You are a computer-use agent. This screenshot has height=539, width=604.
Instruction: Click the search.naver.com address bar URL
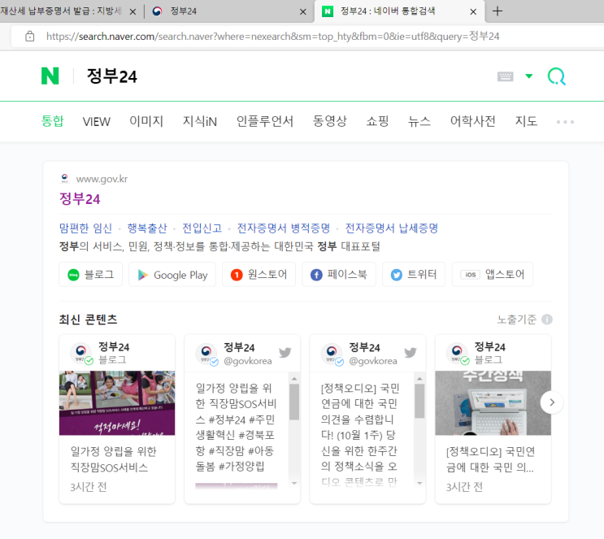272,37
